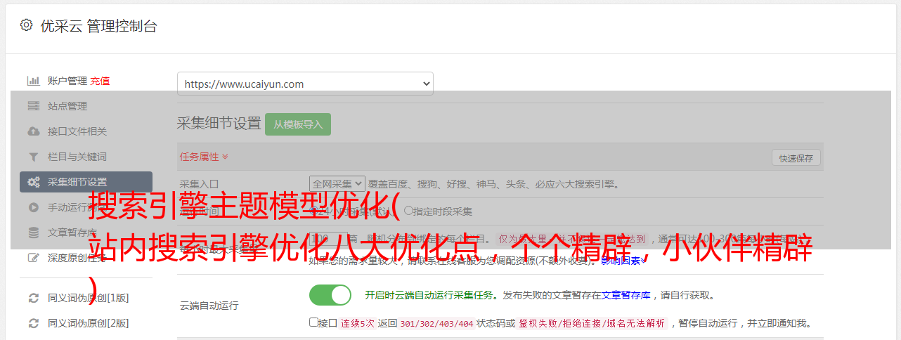Click the bar chart icon for 账户管理
Image resolution: width=901 pixels, height=340 pixels.
coord(33,81)
